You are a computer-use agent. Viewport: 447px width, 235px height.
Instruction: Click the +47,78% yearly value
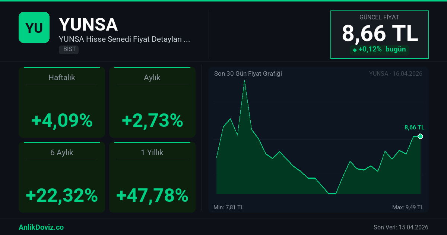point(152,195)
